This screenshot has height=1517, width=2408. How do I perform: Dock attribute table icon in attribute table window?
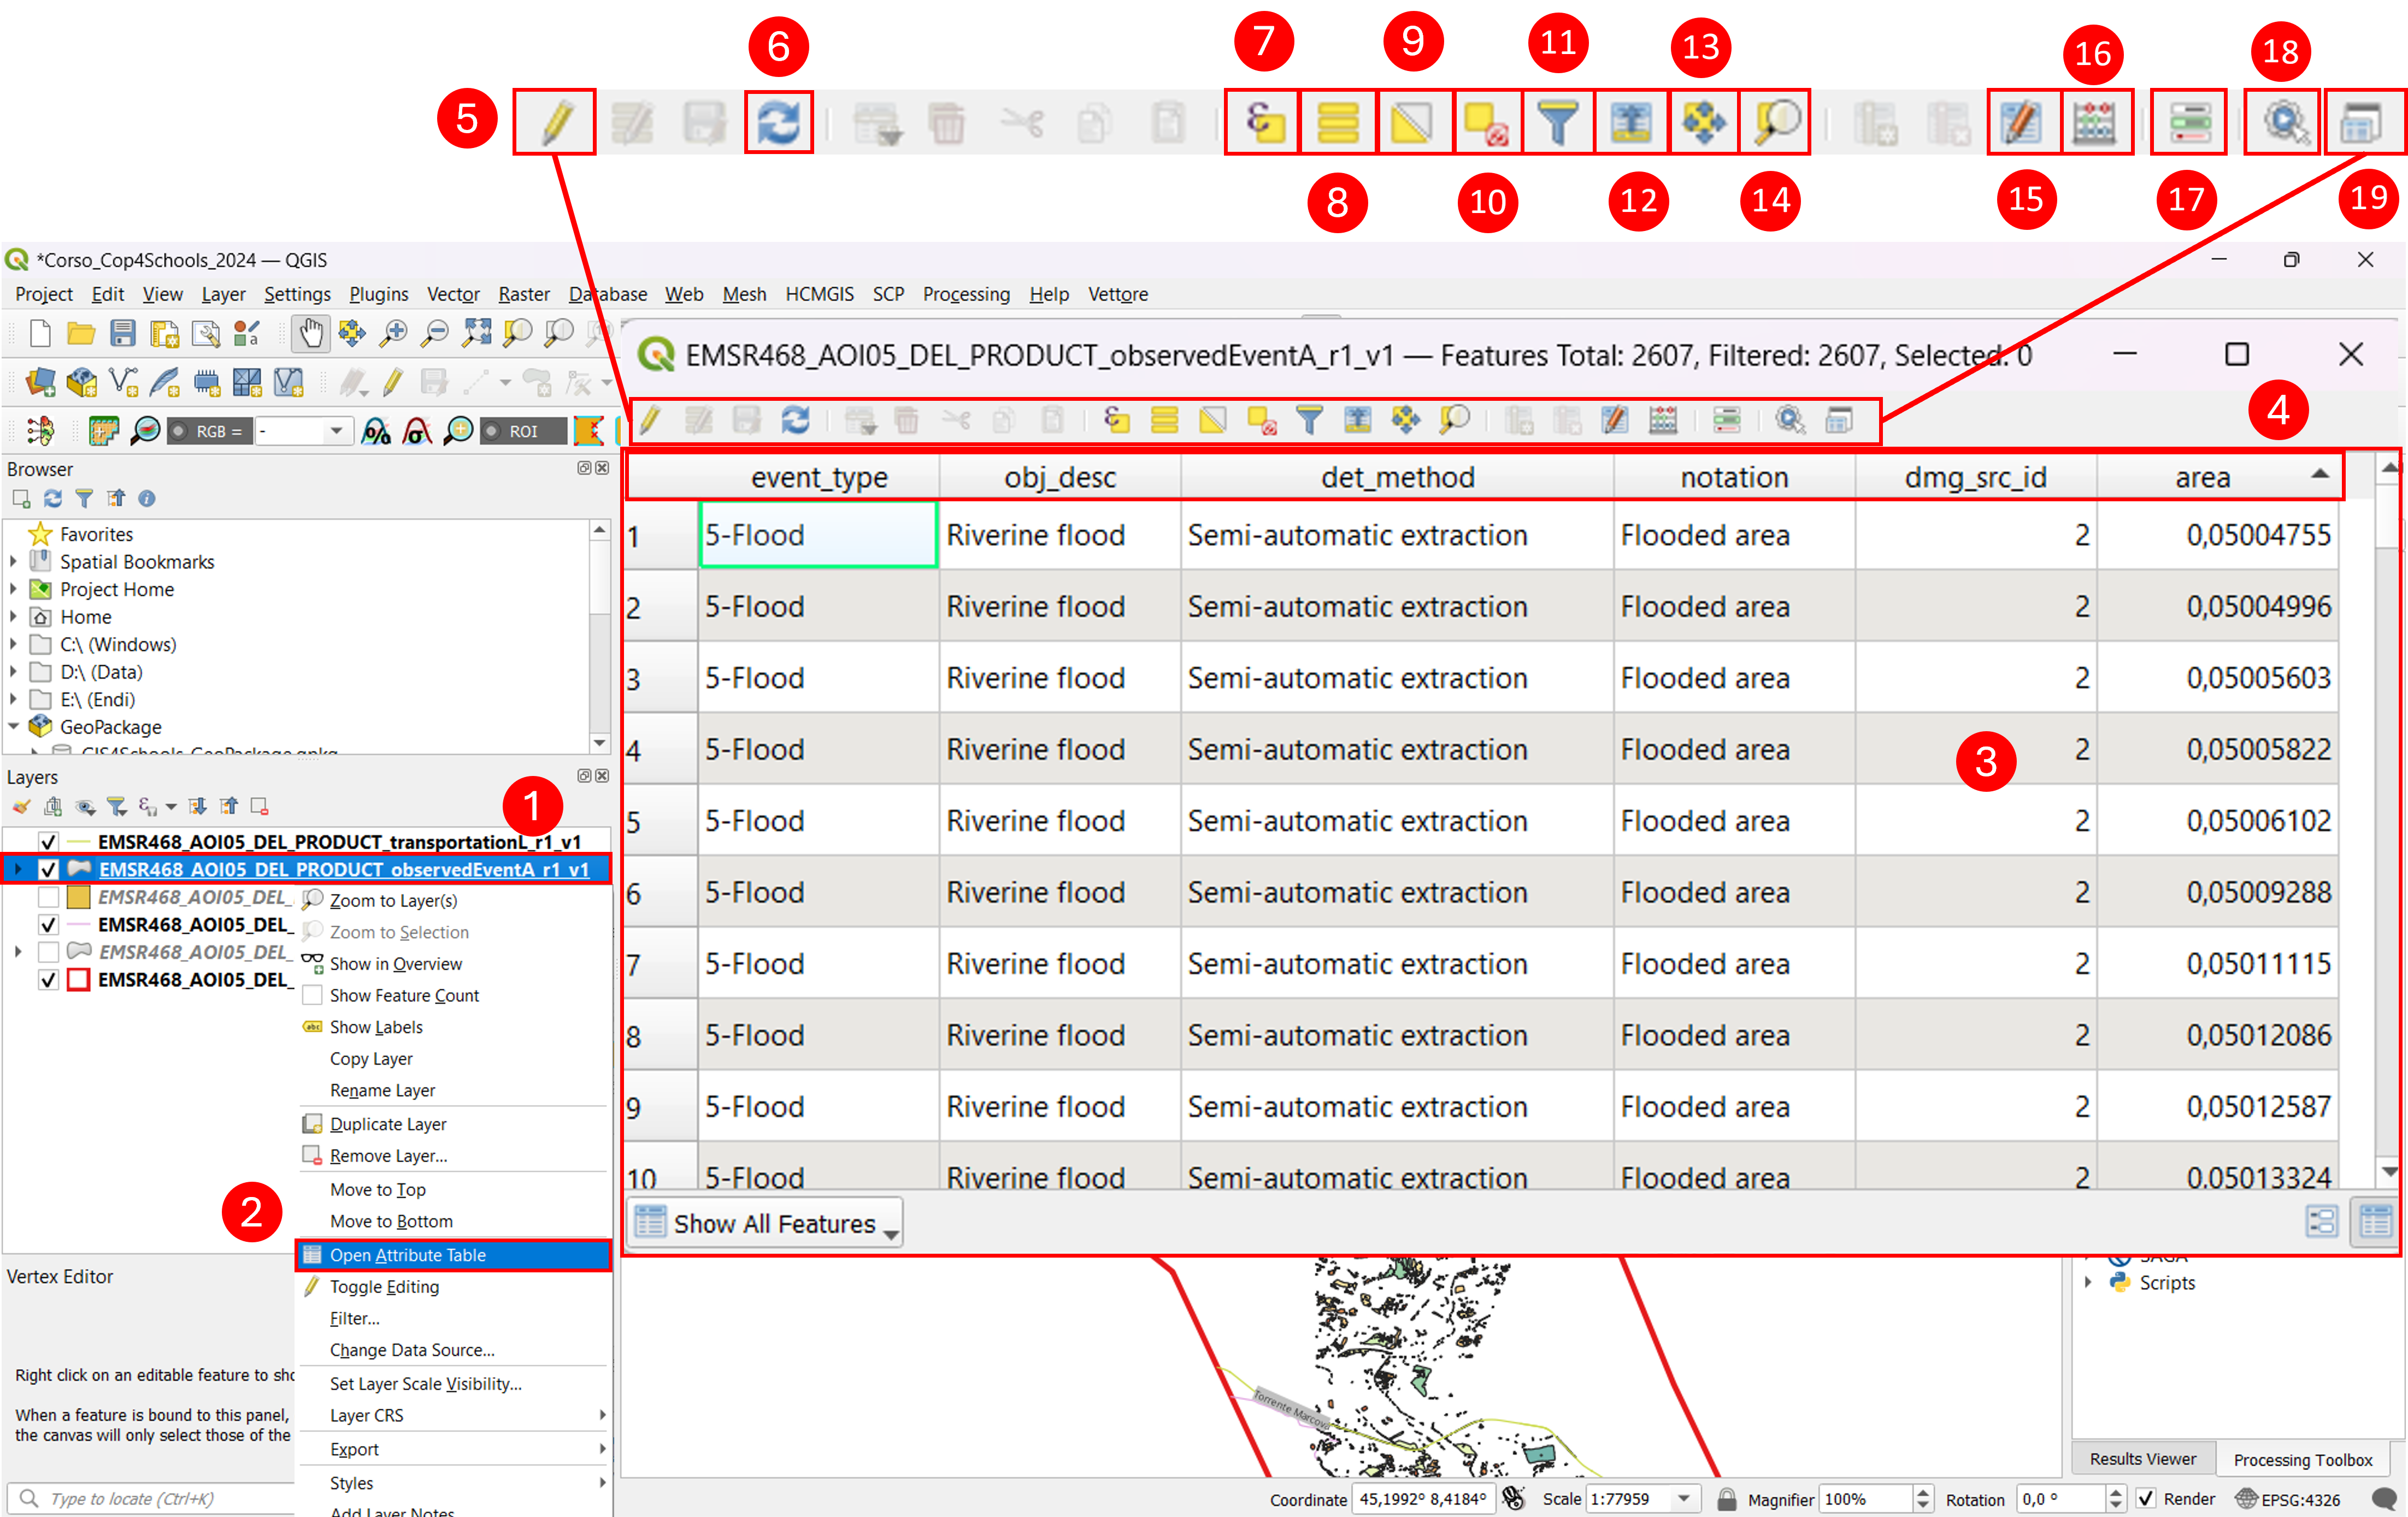pyautogui.click(x=1839, y=420)
